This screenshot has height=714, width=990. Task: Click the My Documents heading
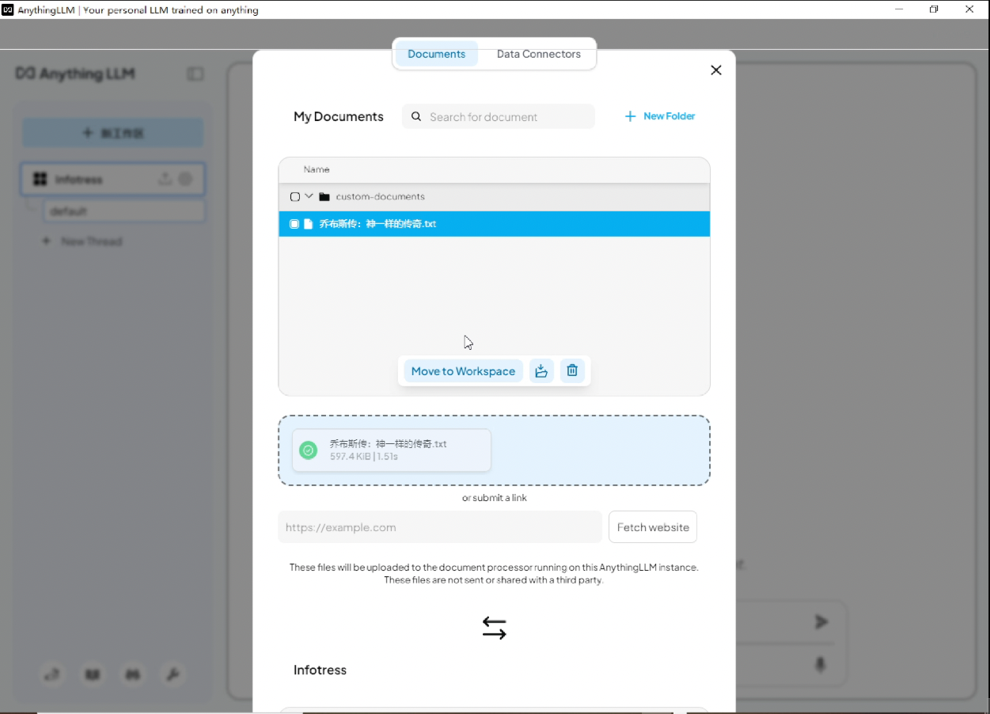tap(339, 116)
